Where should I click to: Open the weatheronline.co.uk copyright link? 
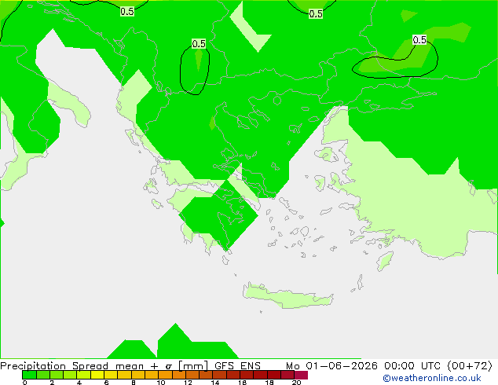click(x=432, y=378)
